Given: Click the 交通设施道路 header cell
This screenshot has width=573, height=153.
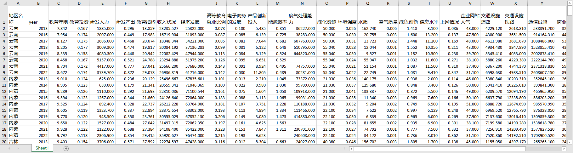Looking at the screenshot, I should coord(492,16).
